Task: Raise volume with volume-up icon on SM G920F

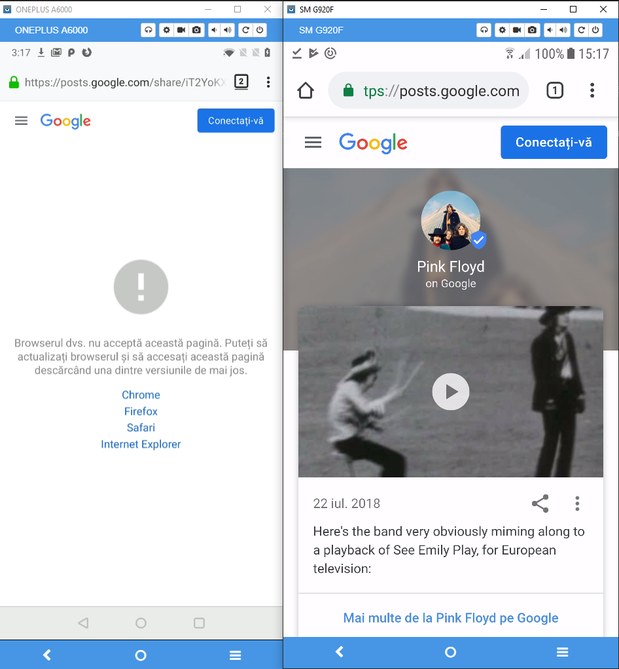Action: (563, 30)
